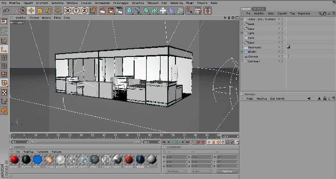The image size is (336, 179).
Task: Choose Polygons mode in left sidebar
Action: 4,74
